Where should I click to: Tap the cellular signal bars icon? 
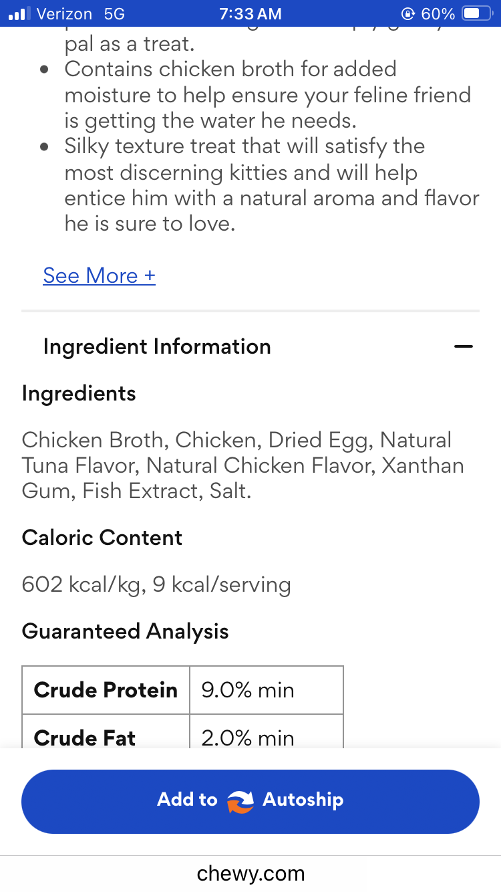pyautogui.click(x=19, y=13)
